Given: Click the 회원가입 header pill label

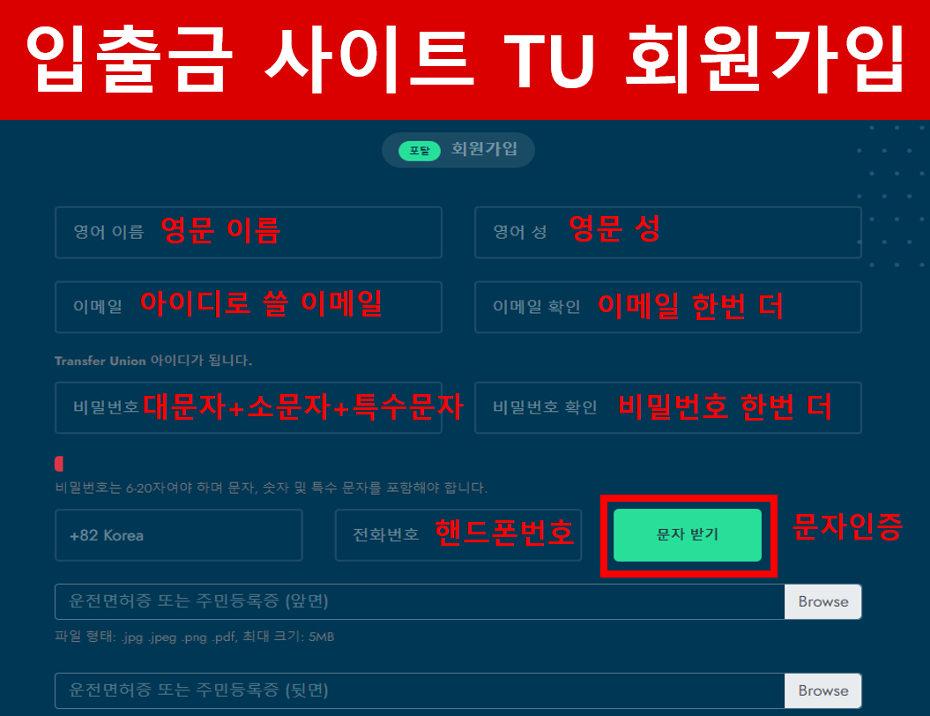Looking at the screenshot, I should pyautogui.click(x=484, y=149).
